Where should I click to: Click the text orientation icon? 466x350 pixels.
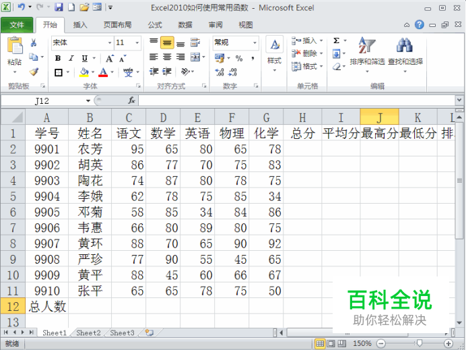click(x=185, y=71)
